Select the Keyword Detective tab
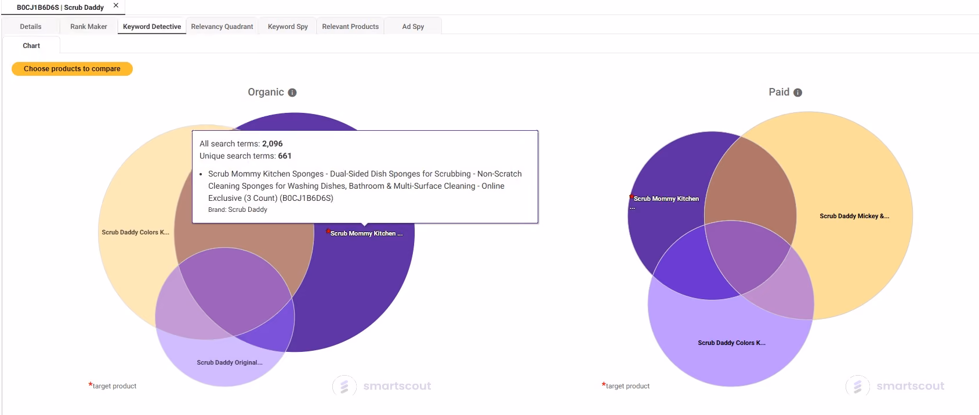 [x=152, y=27]
